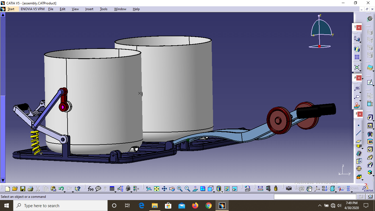Image resolution: width=375 pixels, height=211 pixels.
Task: Toggle Hide/Show for selected object
Action: (227, 189)
